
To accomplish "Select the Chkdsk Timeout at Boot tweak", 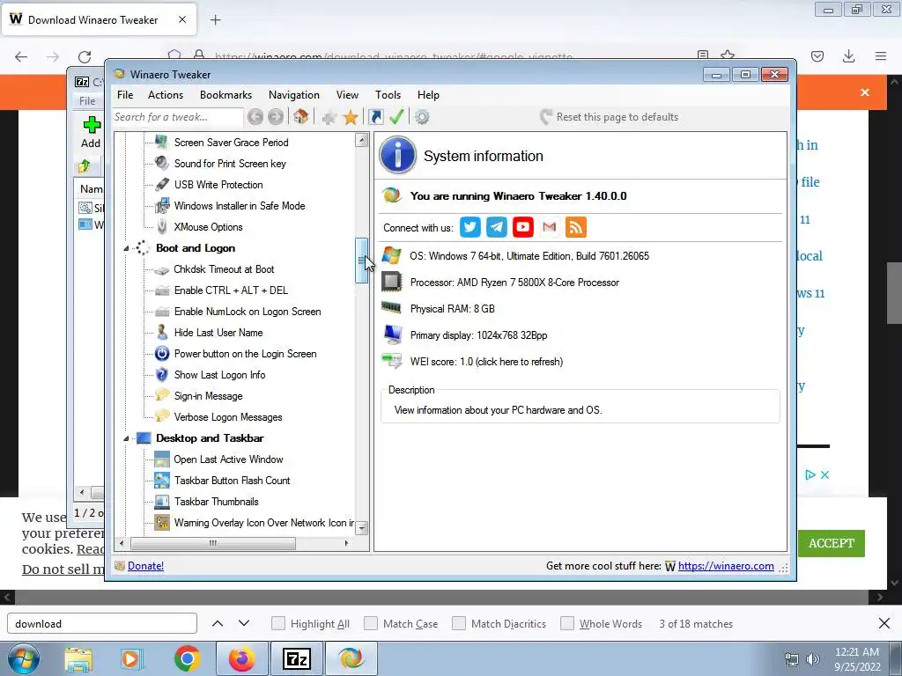I will click(224, 269).
